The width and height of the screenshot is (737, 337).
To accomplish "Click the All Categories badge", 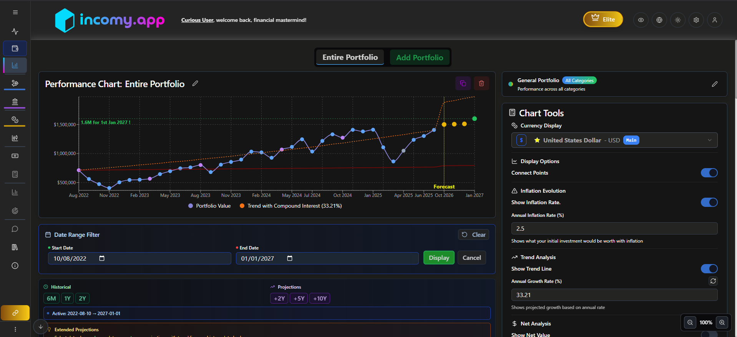I will (579, 80).
